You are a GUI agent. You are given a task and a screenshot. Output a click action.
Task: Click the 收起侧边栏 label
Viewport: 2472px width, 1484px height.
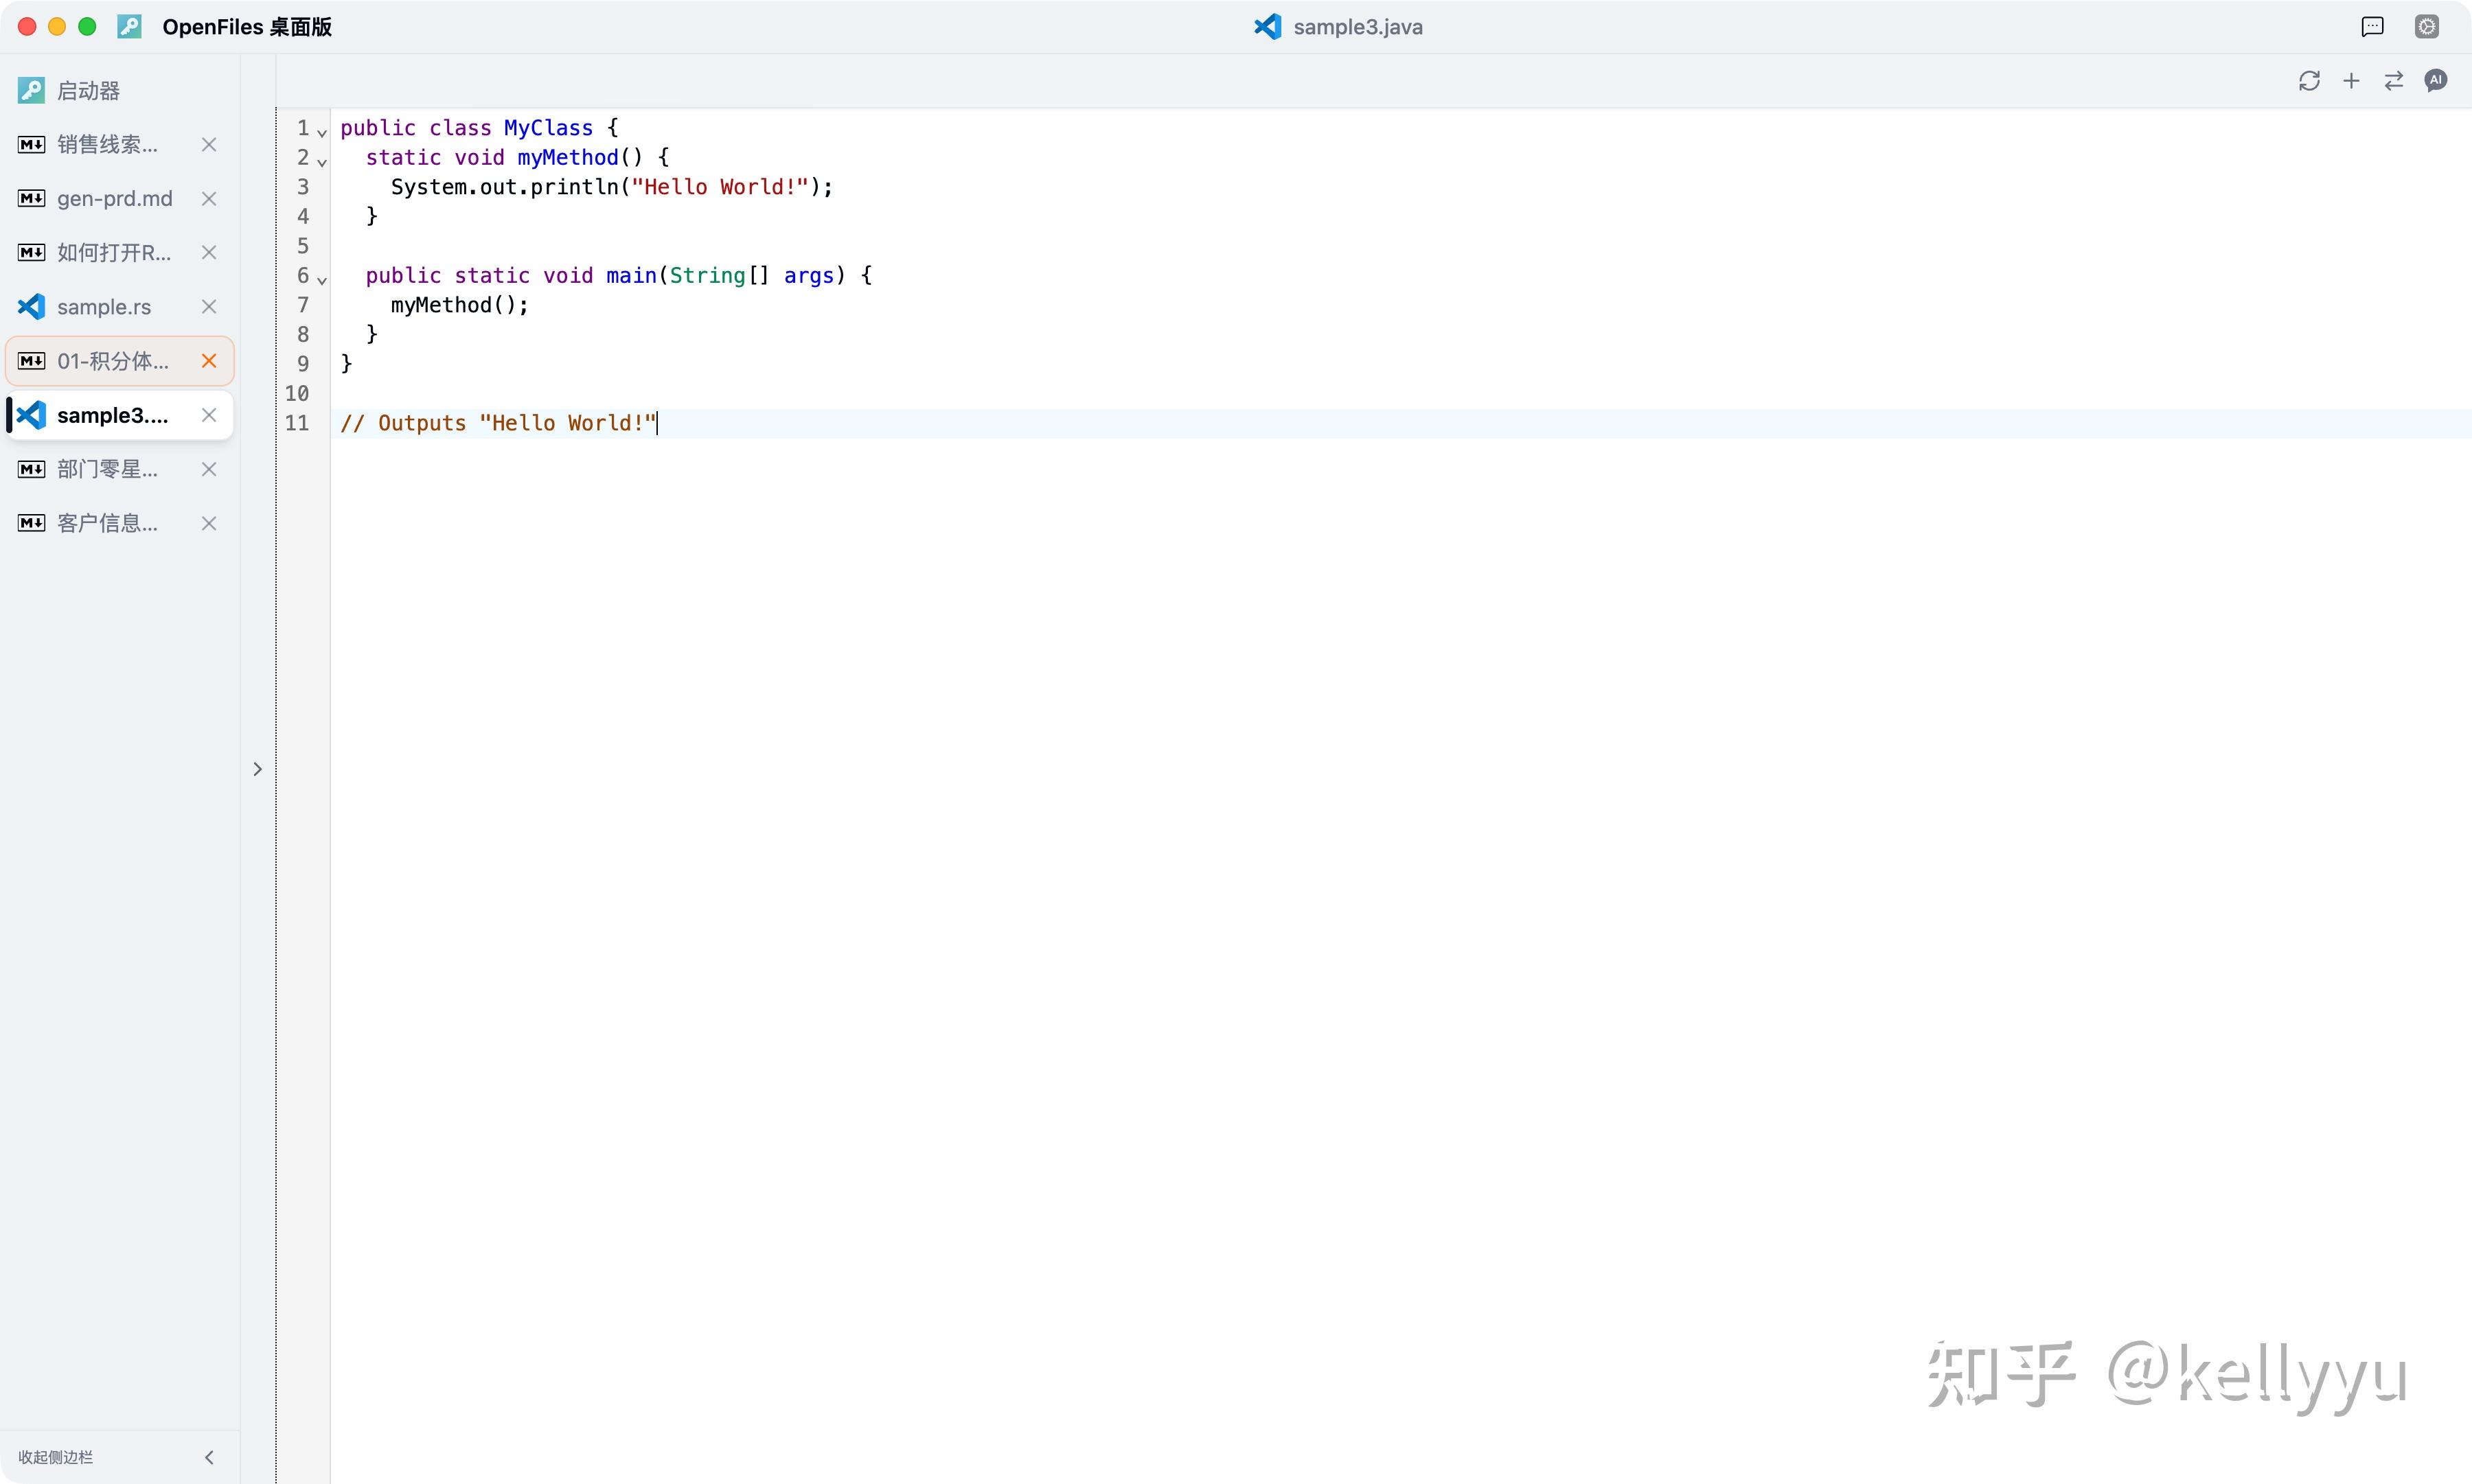pos(56,1457)
